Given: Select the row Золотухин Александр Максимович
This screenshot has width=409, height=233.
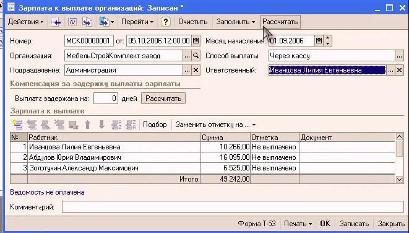Looking at the screenshot, I should coord(202,168).
